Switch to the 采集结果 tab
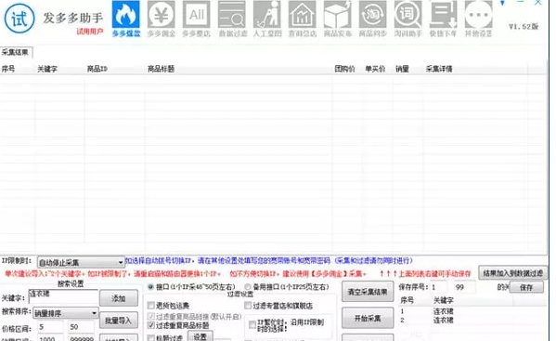Screen dimensions: 556x341 point(16,53)
